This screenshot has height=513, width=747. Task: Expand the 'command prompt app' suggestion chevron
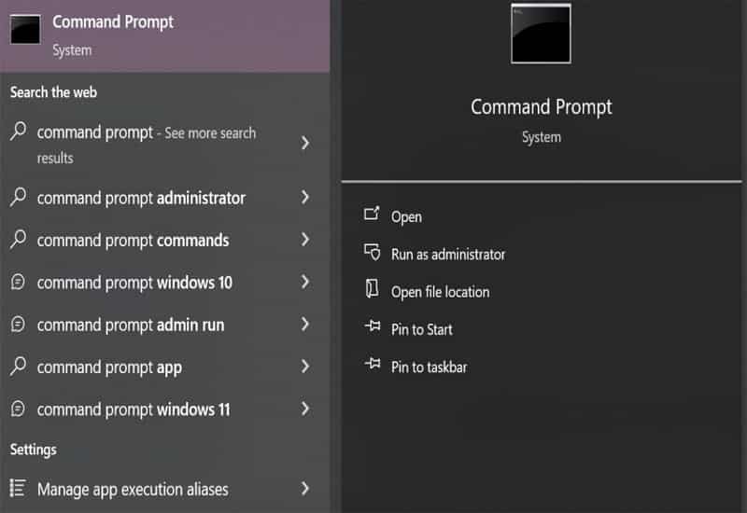click(305, 367)
